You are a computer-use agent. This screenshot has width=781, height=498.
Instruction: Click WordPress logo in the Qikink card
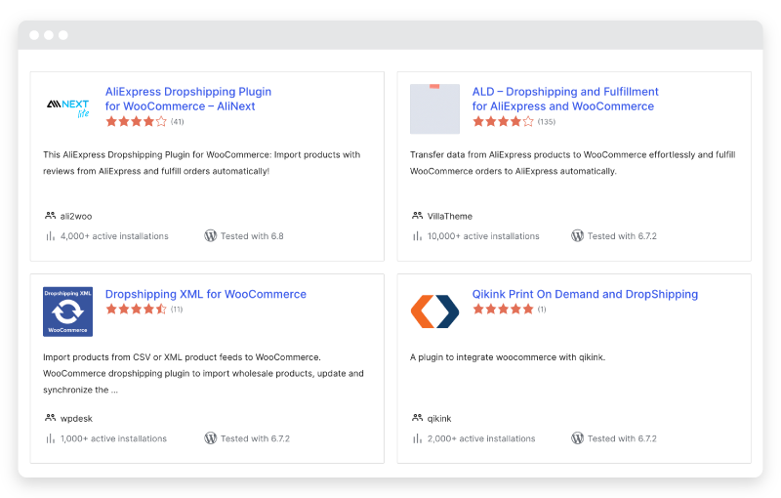tap(577, 438)
